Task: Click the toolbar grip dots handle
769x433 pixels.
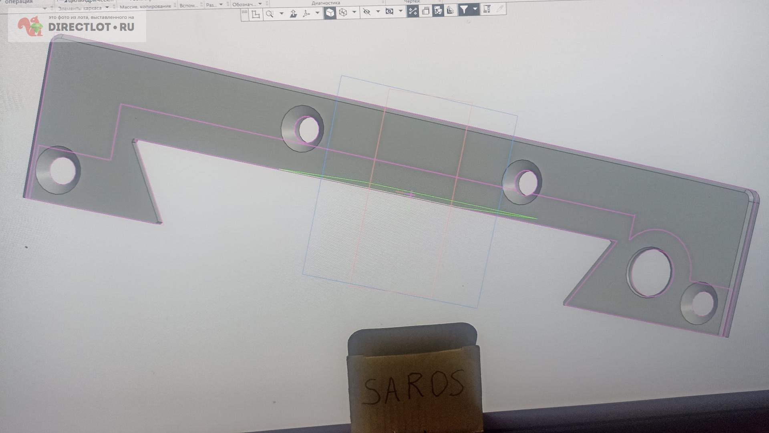Action: 244,12
